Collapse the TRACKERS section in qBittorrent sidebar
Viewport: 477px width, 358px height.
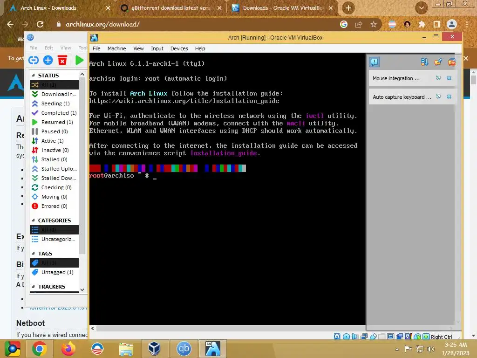click(x=33, y=287)
